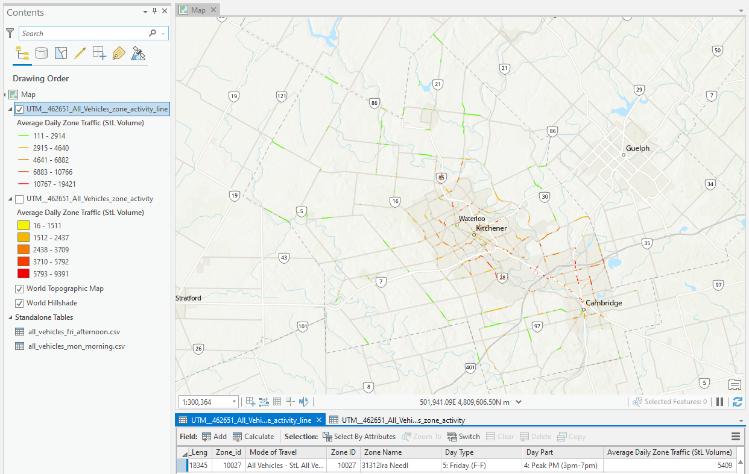Toggle World Hillshade layer visibility

coord(19,303)
